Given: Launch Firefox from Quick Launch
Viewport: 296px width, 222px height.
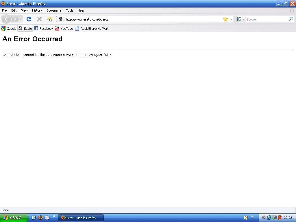Looking at the screenshot, I should (x=40, y=217).
